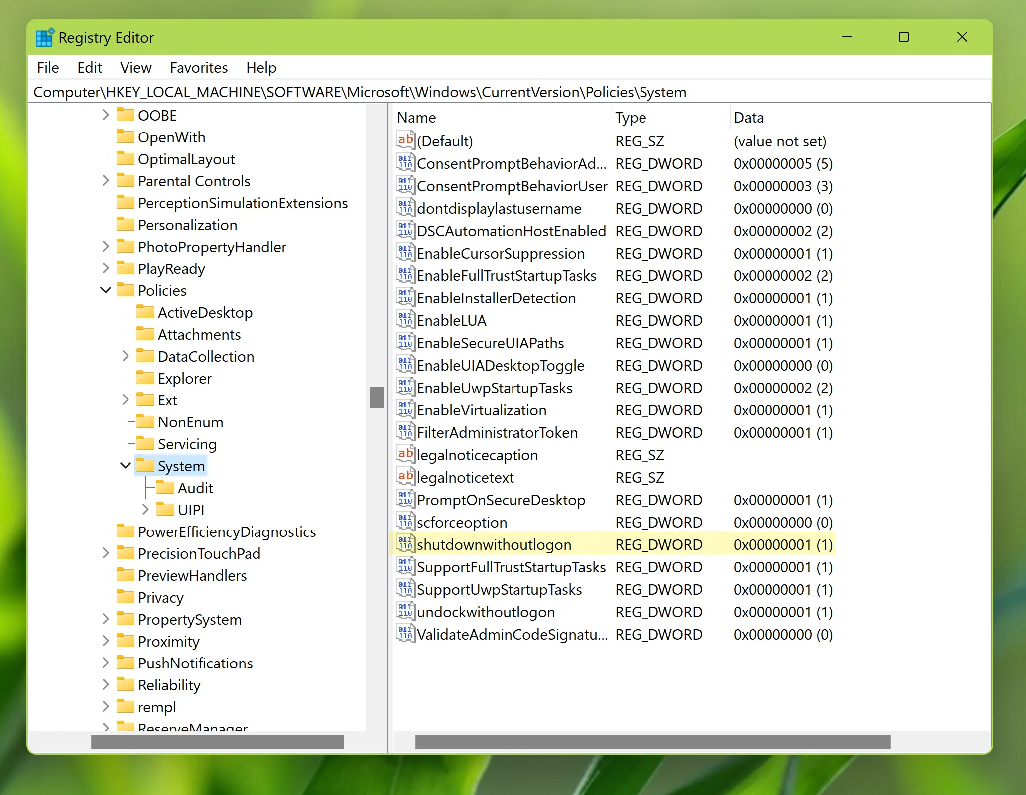Open the Edit menu
The width and height of the screenshot is (1026, 795).
coord(90,67)
